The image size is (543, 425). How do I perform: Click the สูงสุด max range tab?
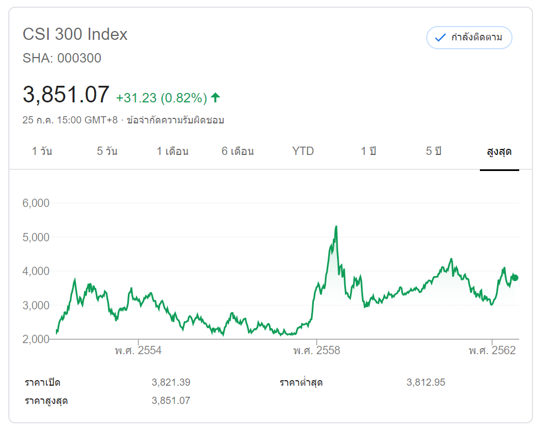coord(499,151)
